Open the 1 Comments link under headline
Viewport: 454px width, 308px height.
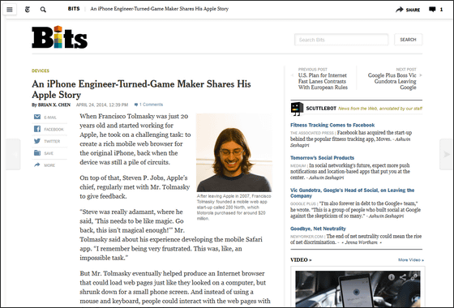148,105
